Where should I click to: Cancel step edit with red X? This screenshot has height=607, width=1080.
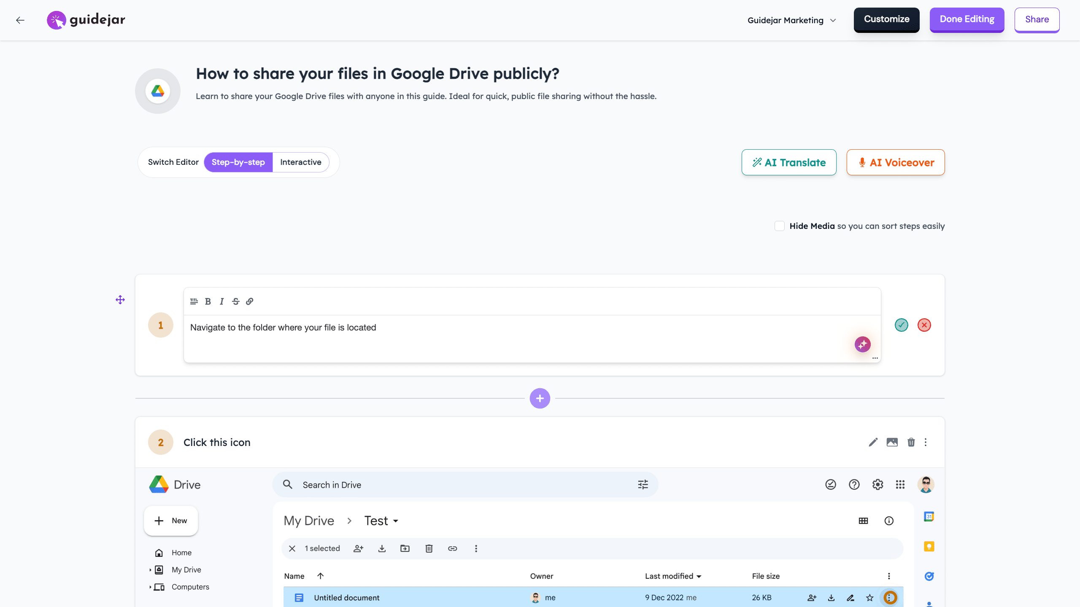(x=924, y=325)
